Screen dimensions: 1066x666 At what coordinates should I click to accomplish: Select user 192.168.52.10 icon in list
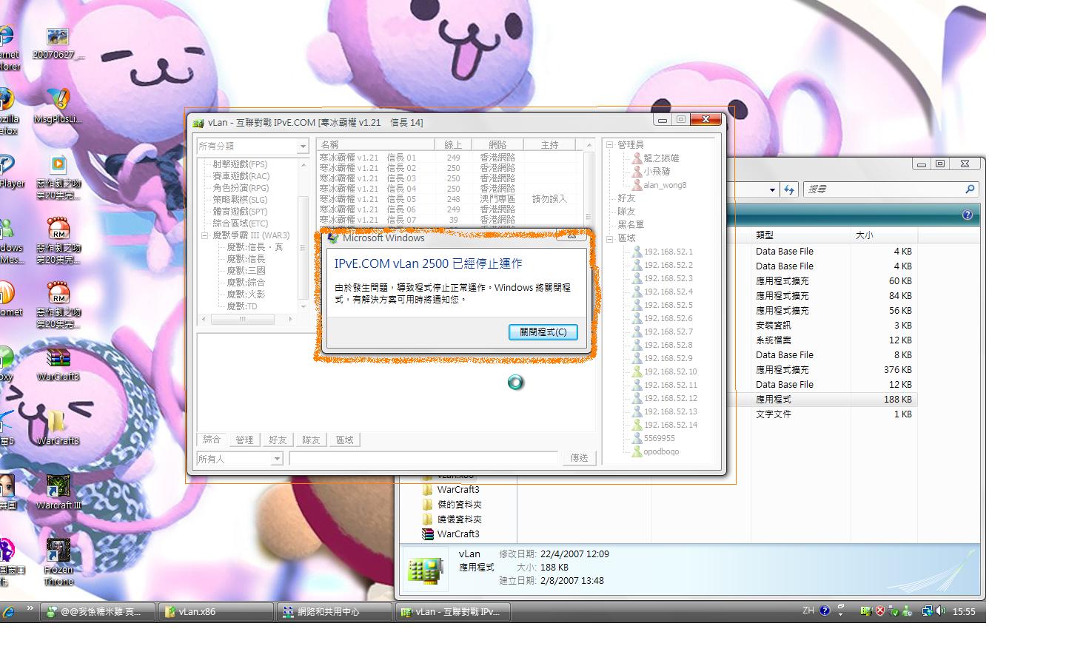637,371
